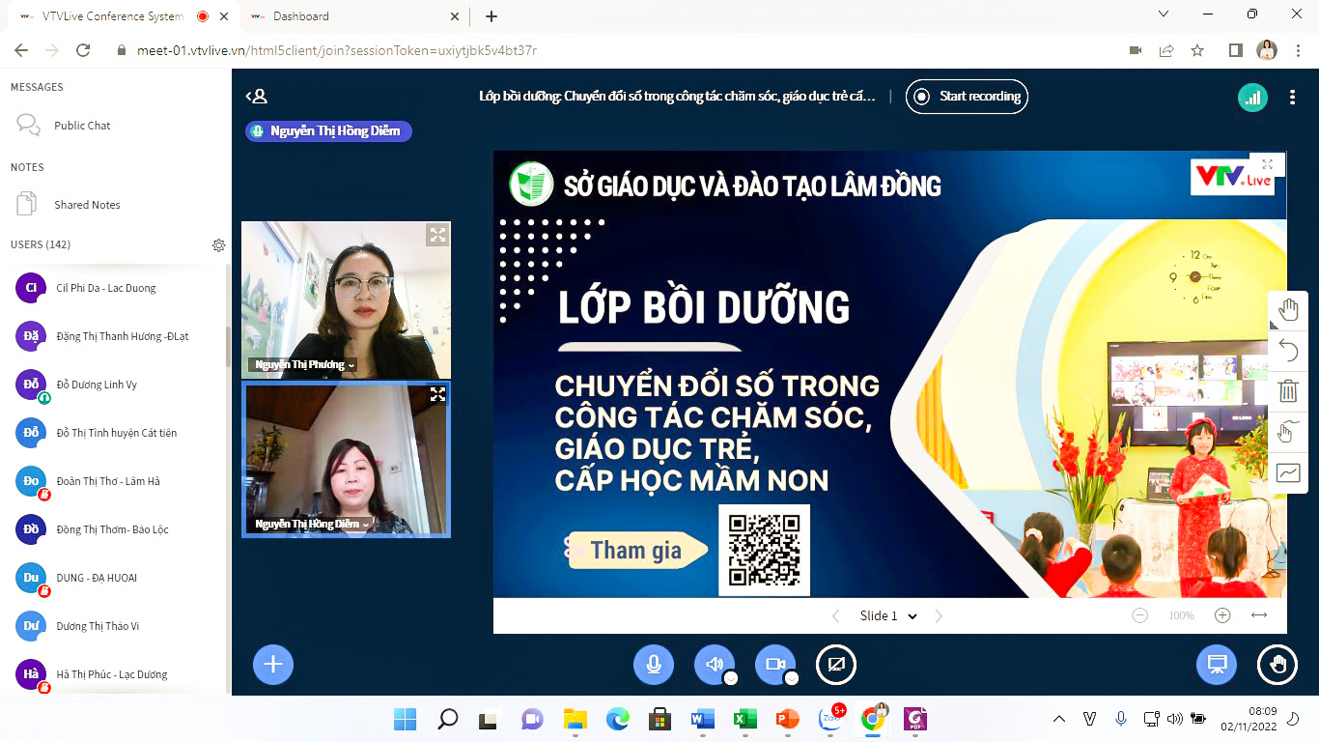Open PowerPoint from the taskbar
1319x742 pixels.
point(788,719)
